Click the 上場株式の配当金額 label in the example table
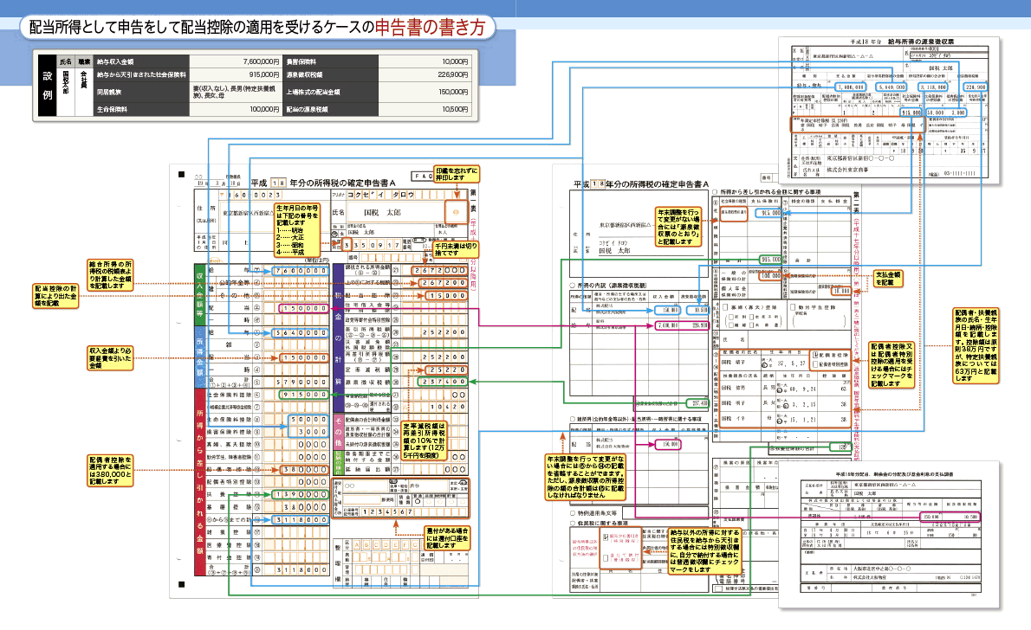This screenshot has height=630, width=1031. click(x=311, y=92)
